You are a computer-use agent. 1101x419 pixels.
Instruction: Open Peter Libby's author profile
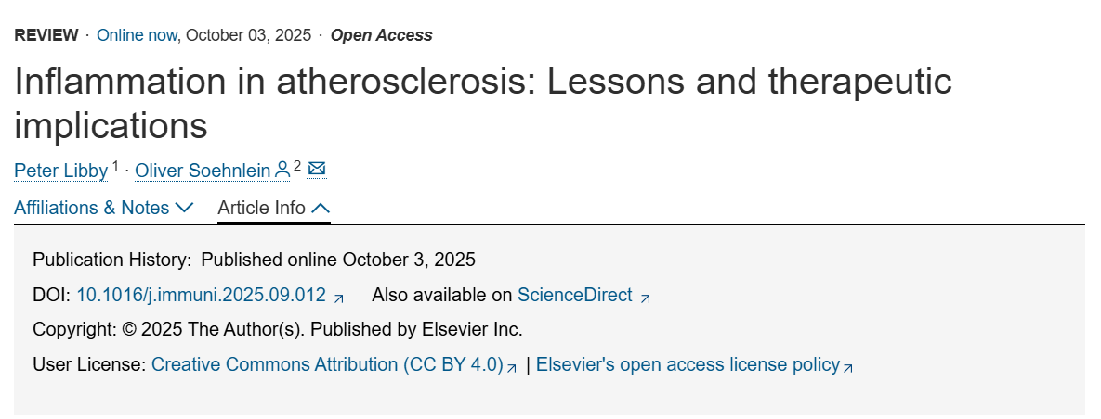(61, 171)
